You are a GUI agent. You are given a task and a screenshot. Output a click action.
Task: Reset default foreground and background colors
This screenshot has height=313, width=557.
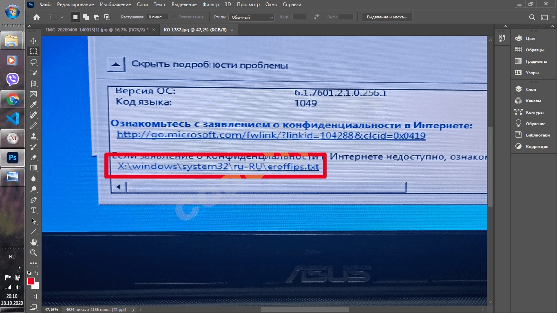point(29,273)
